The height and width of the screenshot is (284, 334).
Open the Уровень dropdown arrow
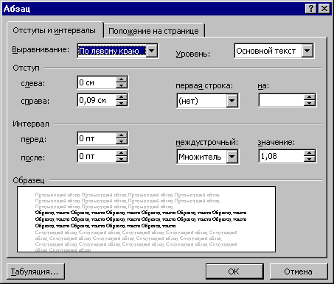307,51
